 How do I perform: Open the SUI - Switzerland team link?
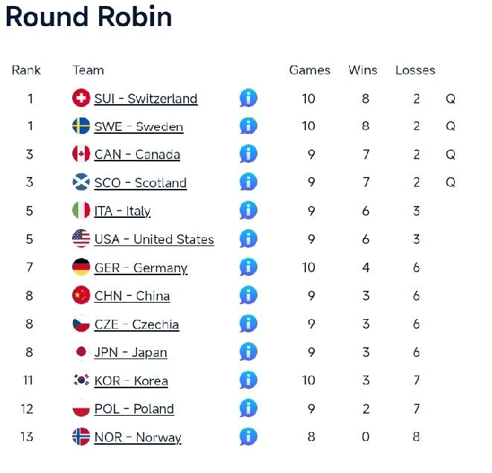[x=146, y=99]
